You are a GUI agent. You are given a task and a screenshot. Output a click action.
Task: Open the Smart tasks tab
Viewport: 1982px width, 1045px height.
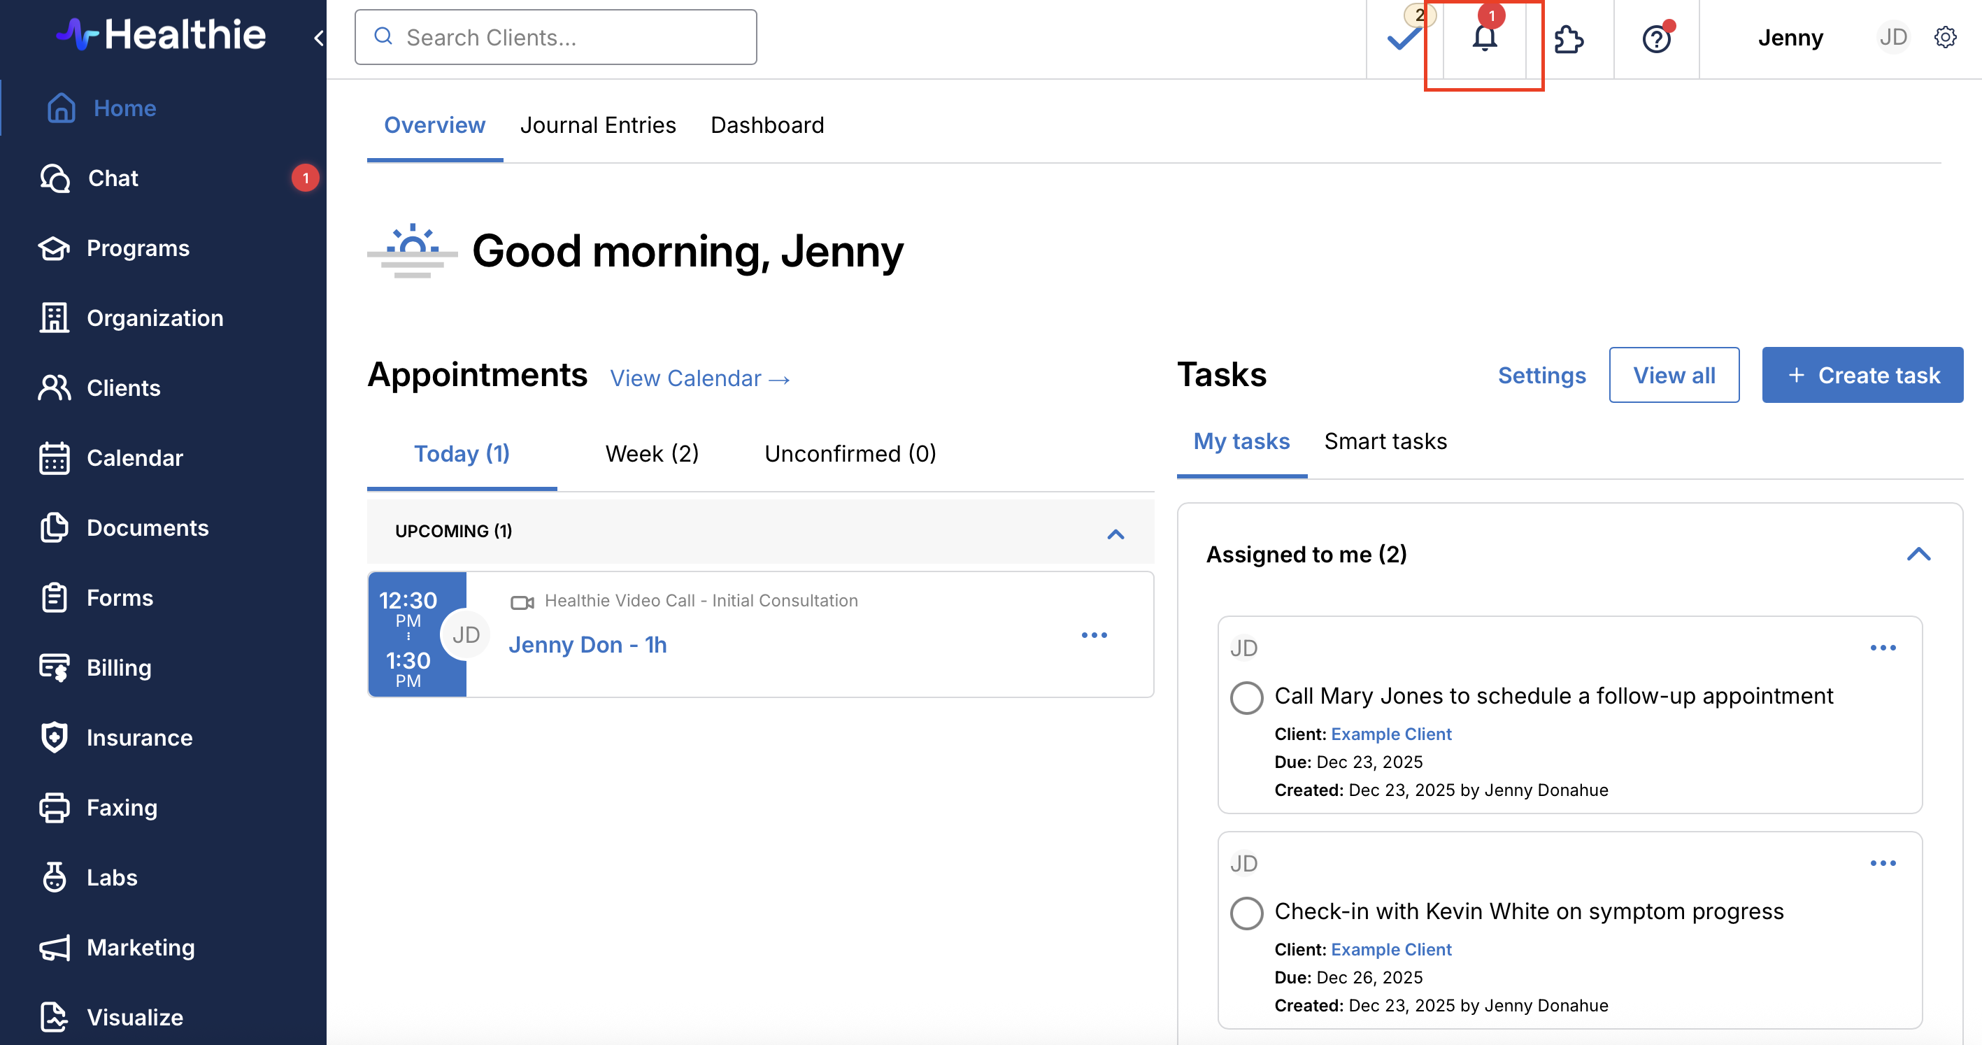tap(1385, 441)
